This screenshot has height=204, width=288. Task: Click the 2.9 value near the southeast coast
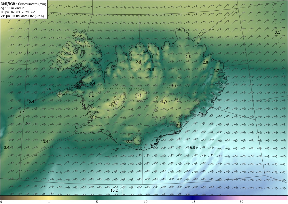click(x=179, y=126)
